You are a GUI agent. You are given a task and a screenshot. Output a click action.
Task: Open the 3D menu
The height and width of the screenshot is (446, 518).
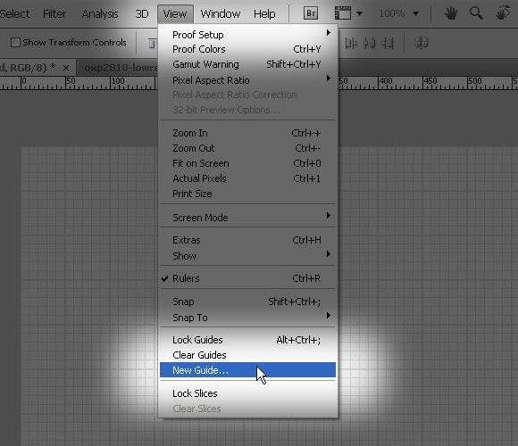[x=142, y=14]
